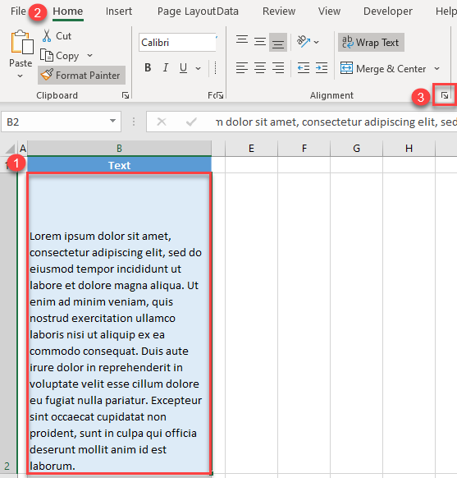Switch to the Review tab
Screen dimensions: 457x478
pos(279,11)
